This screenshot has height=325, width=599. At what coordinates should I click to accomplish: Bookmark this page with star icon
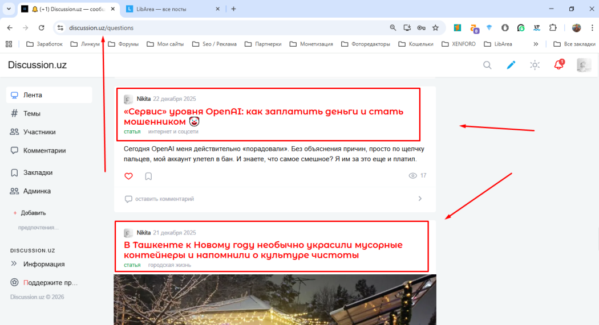[x=435, y=28]
